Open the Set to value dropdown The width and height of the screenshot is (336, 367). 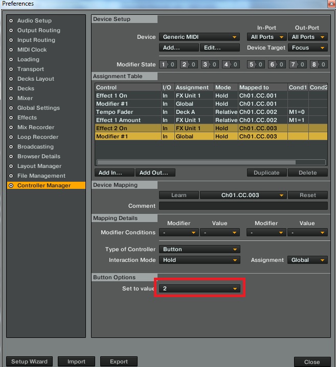click(199, 288)
